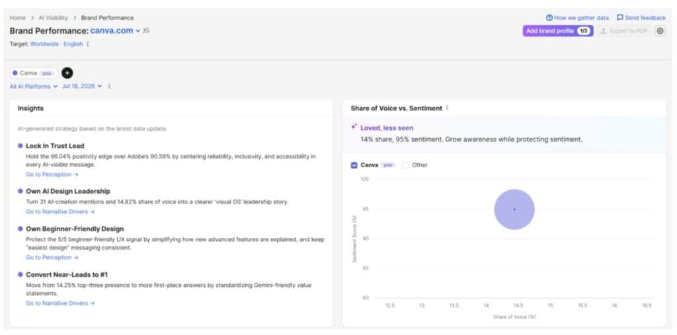Click the Loved, less seen headline
Viewport: 677px width, 335px height.
coord(387,128)
